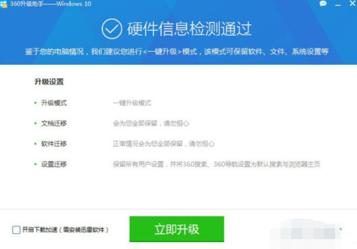
Task: Click the 硬件信息检测通过 headline text
Action: pos(189,29)
